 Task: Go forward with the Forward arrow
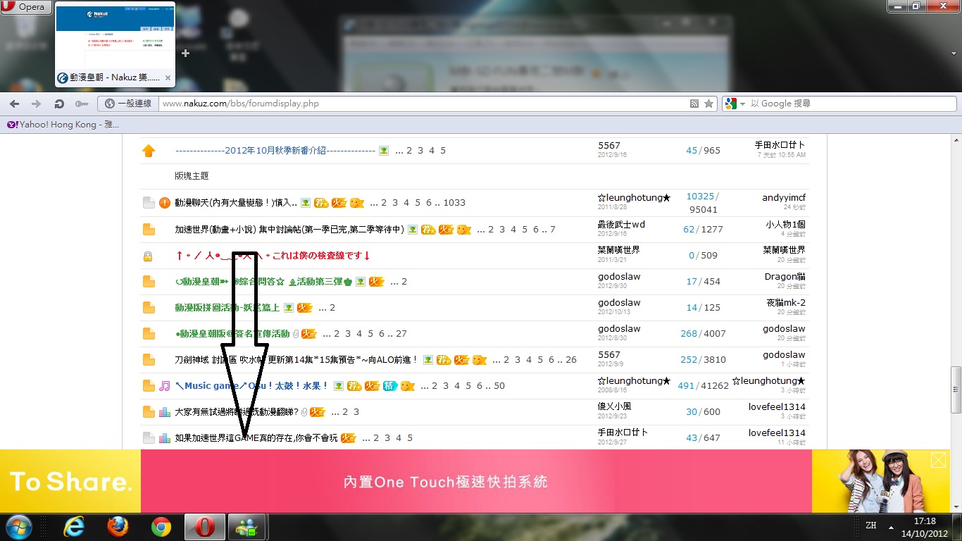(x=36, y=104)
